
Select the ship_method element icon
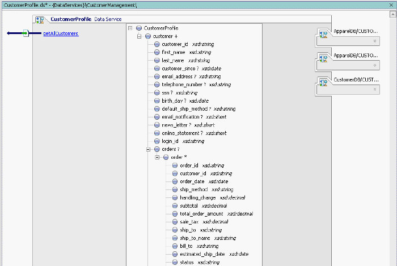(x=175, y=189)
